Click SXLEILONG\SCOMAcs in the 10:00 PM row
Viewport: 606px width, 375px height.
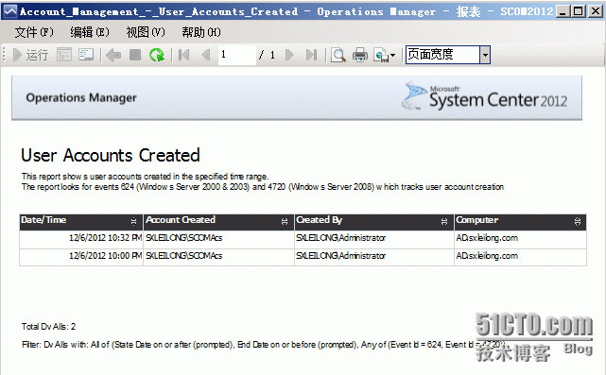184,256
